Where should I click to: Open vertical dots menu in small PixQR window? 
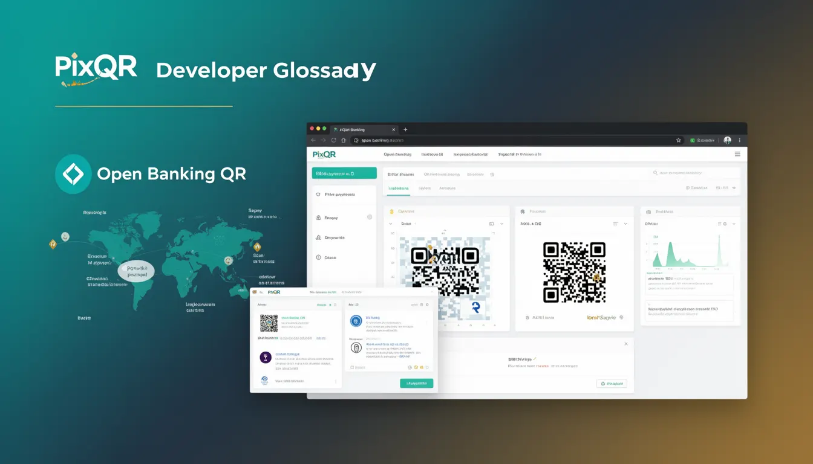point(336,381)
